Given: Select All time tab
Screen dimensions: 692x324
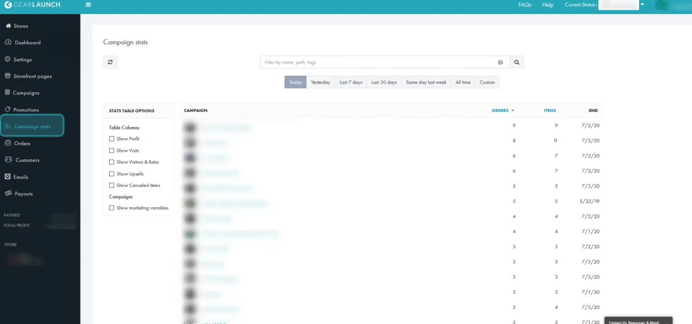Looking at the screenshot, I should pyautogui.click(x=463, y=82).
